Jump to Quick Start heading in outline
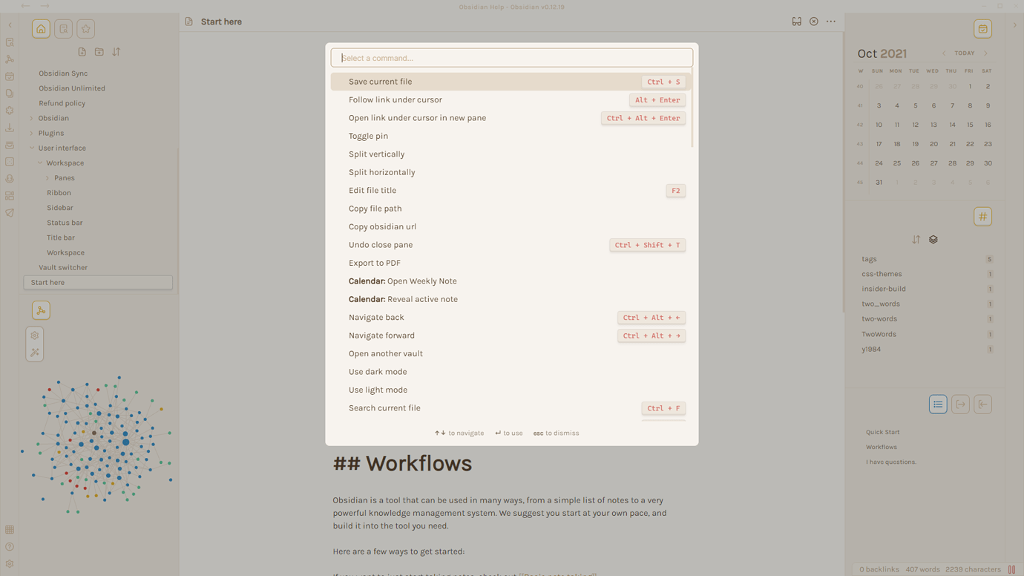 882,432
